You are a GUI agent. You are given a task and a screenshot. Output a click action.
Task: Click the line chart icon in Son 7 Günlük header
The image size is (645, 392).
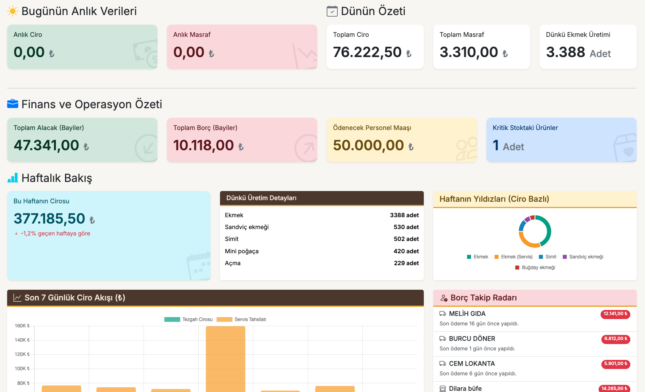[17, 298]
